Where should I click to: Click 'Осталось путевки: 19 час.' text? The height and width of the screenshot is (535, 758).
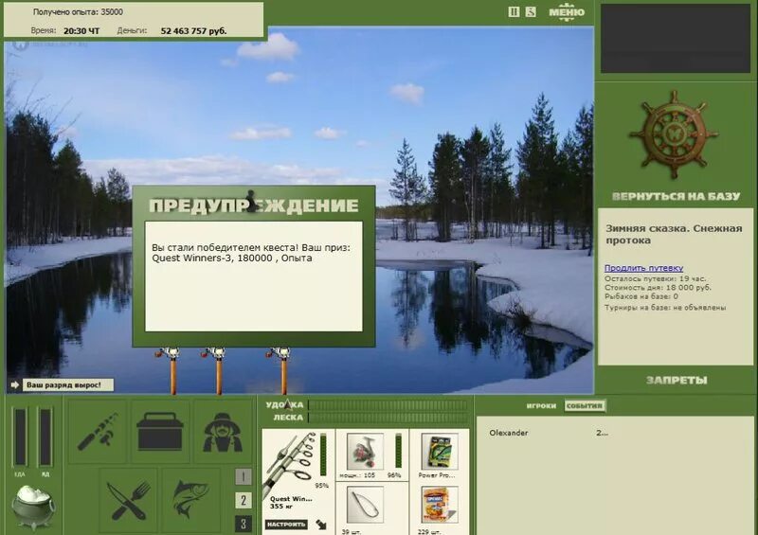tap(655, 278)
